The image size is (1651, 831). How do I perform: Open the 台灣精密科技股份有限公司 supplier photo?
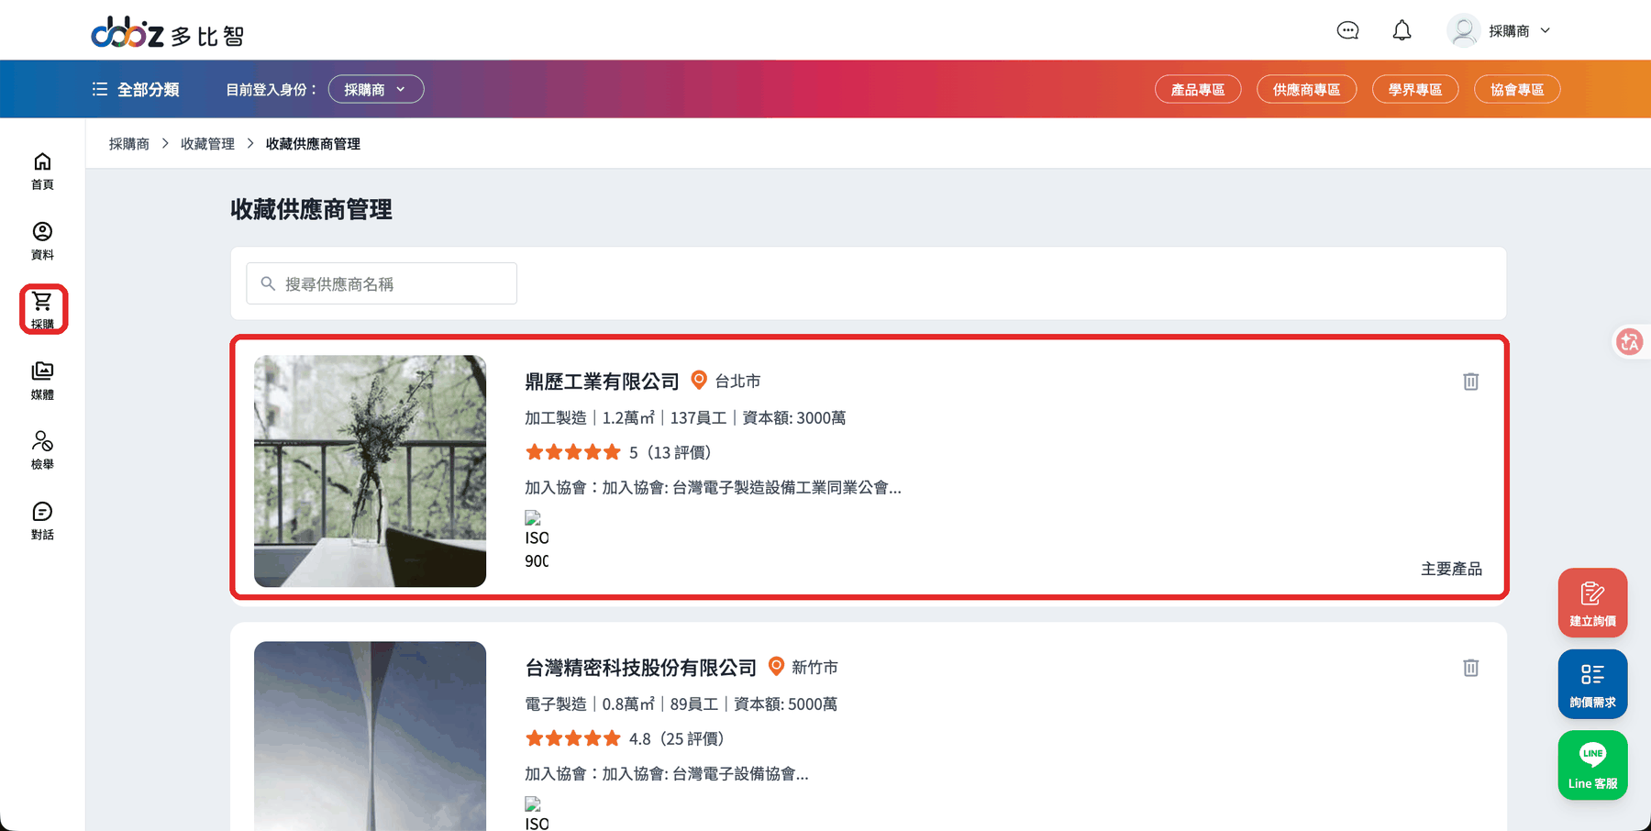pyautogui.click(x=370, y=736)
